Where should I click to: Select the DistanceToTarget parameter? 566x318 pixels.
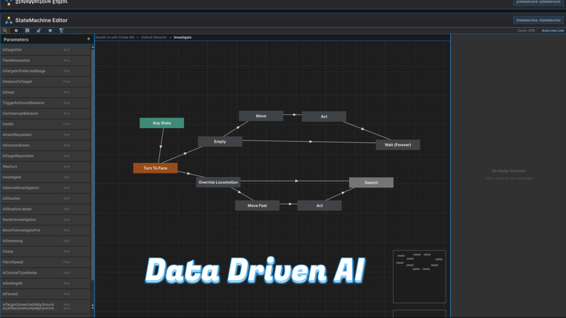click(x=45, y=82)
